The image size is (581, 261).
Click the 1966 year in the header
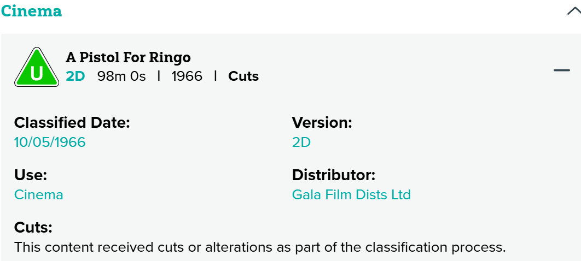(187, 76)
